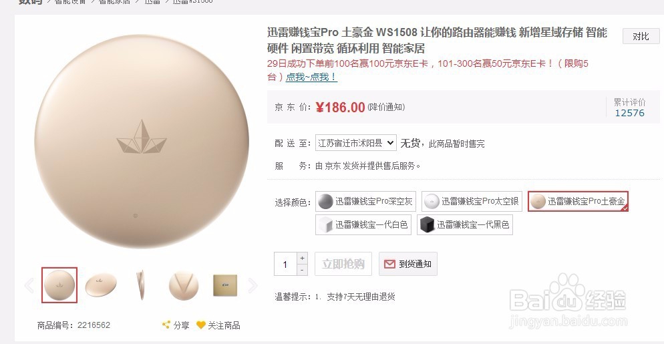Open the 点我~点我！ promotion link
This screenshot has width=664, height=344.
pos(311,77)
